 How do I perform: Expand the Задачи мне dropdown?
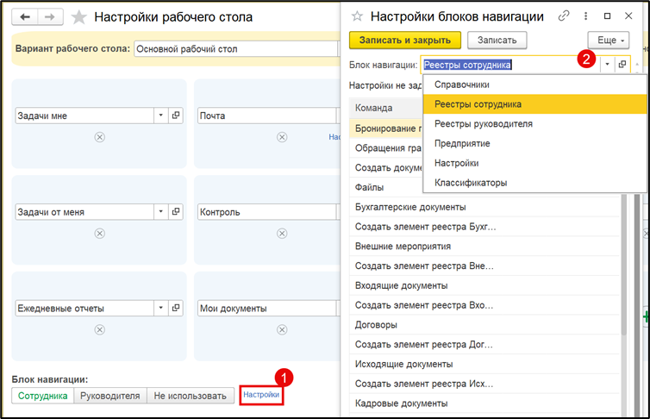[x=161, y=116]
